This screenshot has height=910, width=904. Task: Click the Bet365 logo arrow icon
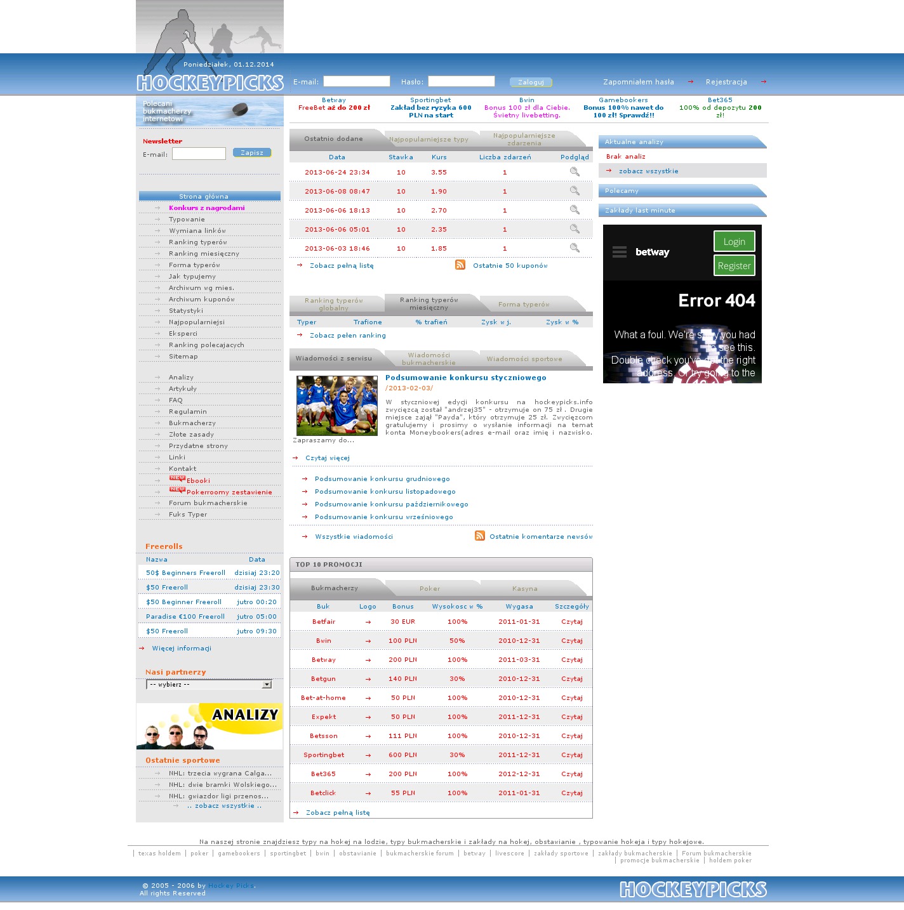click(x=368, y=774)
